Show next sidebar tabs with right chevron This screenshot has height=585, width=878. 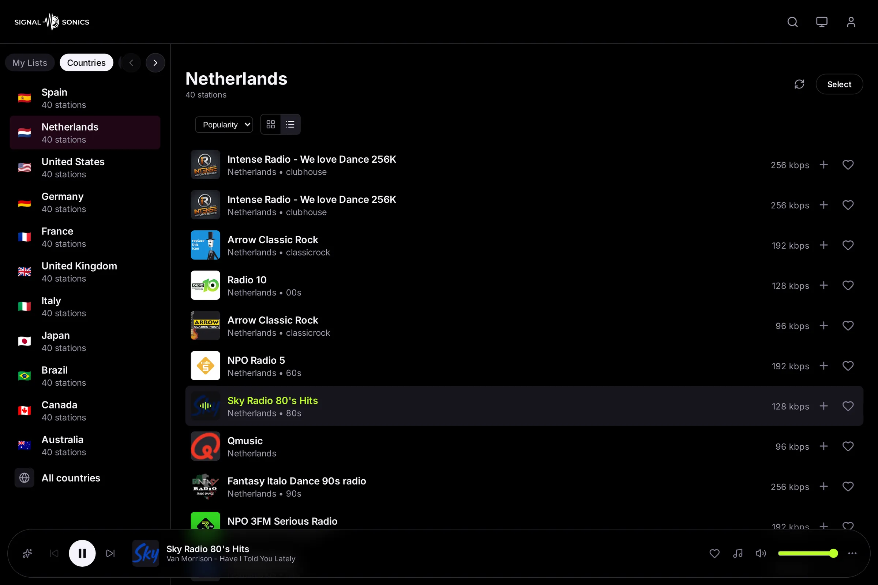(x=155, y=63)
